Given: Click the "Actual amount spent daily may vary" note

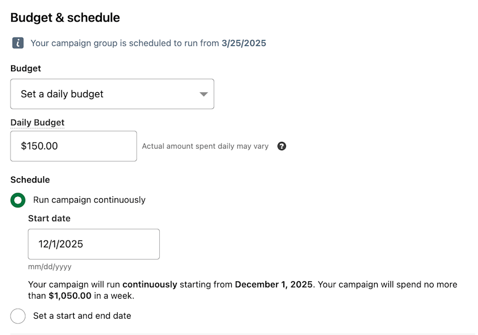Looking at the screenshot, I should coord(205,146).
